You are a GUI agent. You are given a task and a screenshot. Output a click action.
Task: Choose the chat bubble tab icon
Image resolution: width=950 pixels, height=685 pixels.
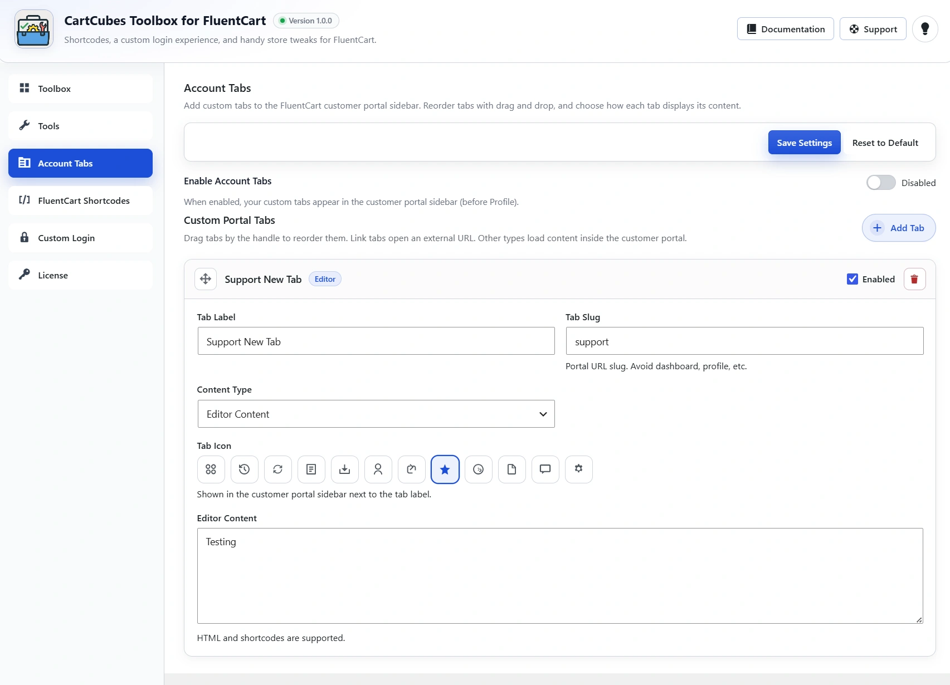[x=545, y=469]
